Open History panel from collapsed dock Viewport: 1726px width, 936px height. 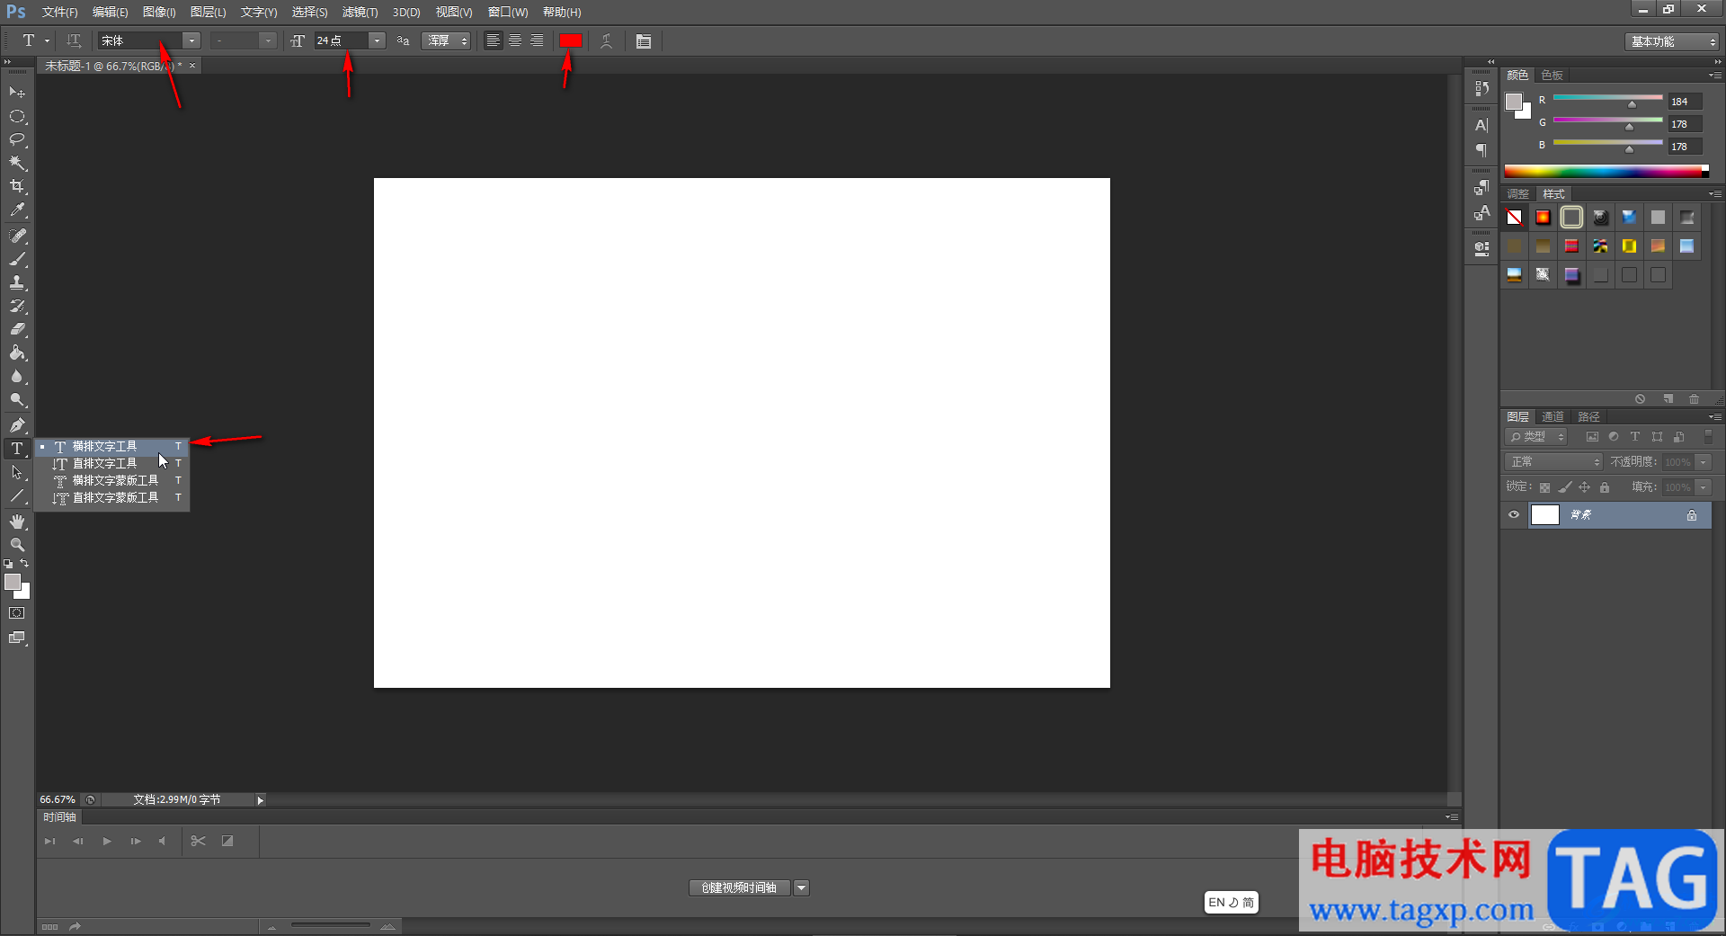tap(1481, 88)
